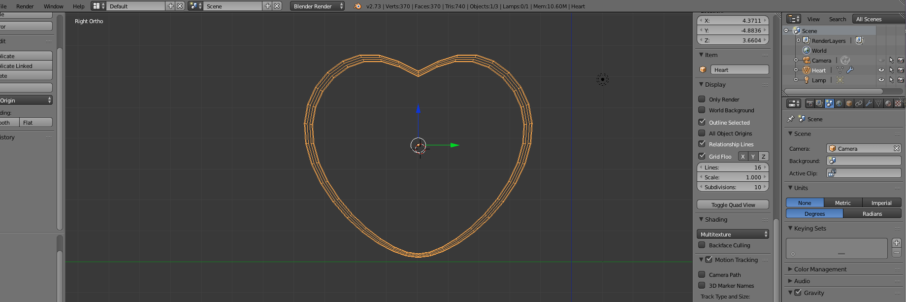The width and height of the screenshot is (906, 302).
Task: Enable the Backface Culling checkbox
Action: (x=702, y=245)
